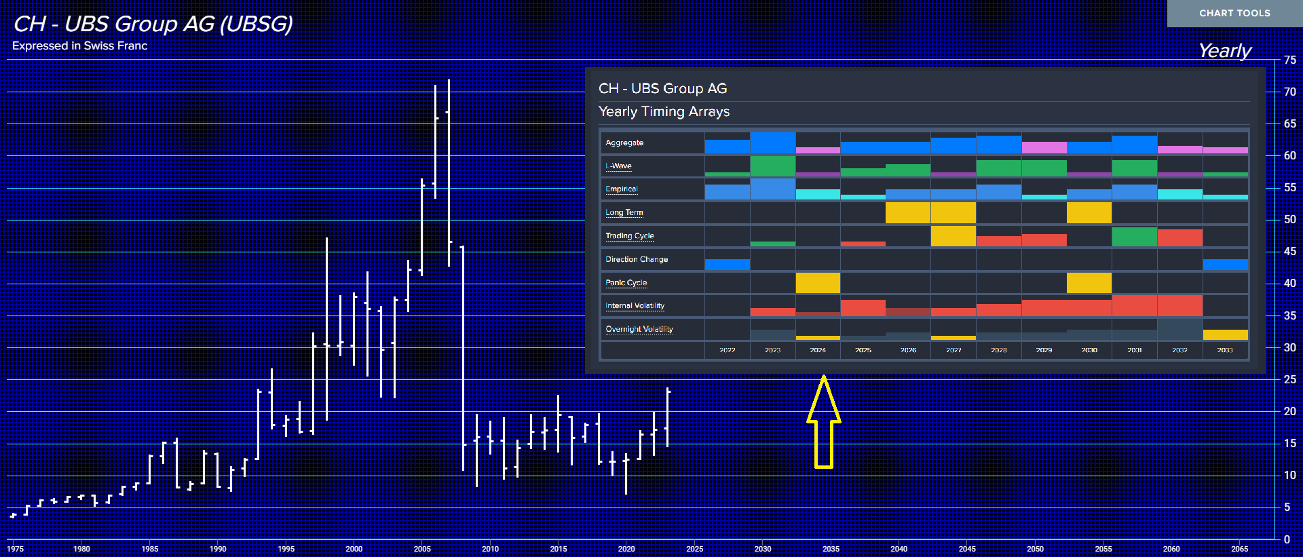The height and width of the screenshot is (557, 1303).
Task: Open the Long Term row label
Action: pos(624,212)
